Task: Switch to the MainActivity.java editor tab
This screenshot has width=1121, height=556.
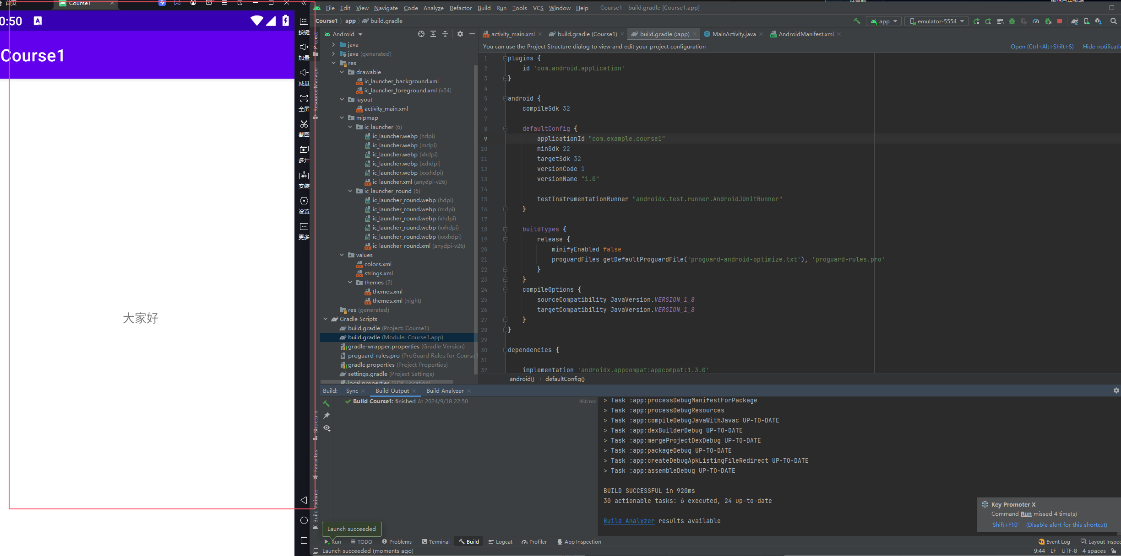Action: tap(733, 34)
